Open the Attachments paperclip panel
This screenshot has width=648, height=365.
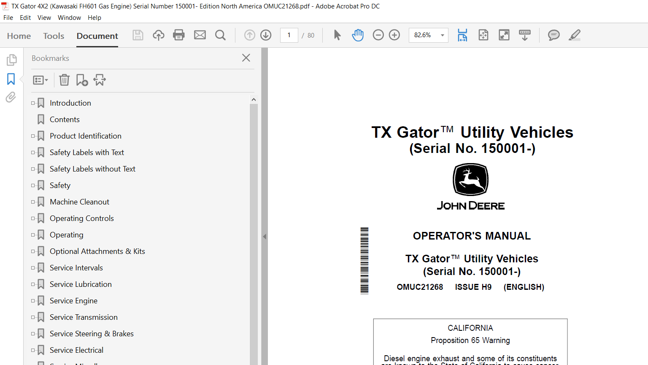point(11,98)
